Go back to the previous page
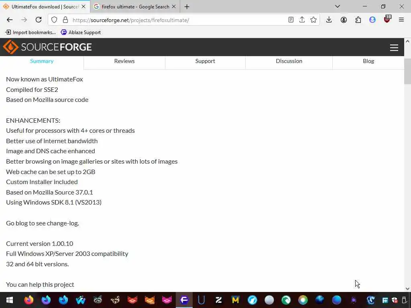 point(10,20)
